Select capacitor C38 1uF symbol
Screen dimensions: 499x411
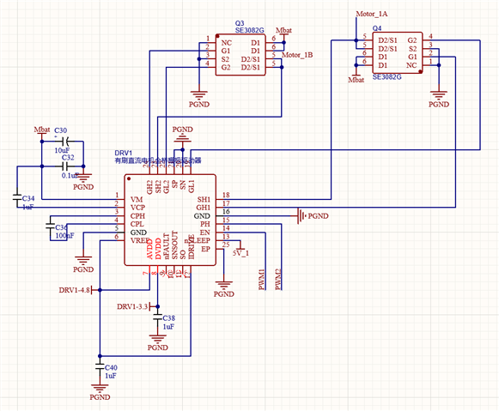coord(157,317)
